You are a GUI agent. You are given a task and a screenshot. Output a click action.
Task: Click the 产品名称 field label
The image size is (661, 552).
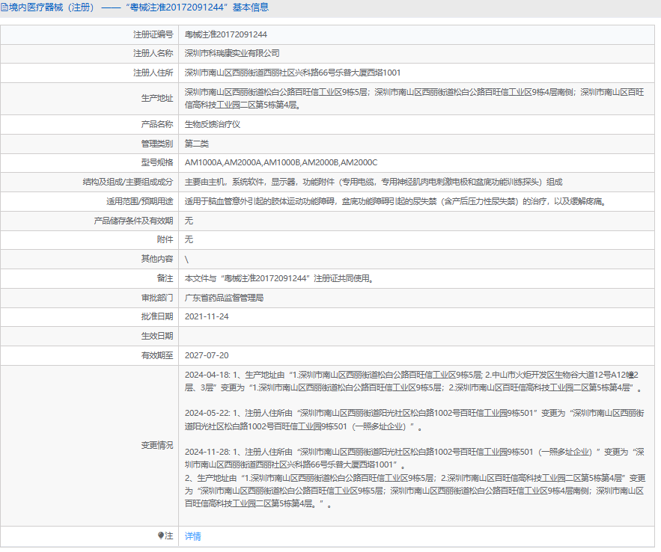tap(156, 124)
